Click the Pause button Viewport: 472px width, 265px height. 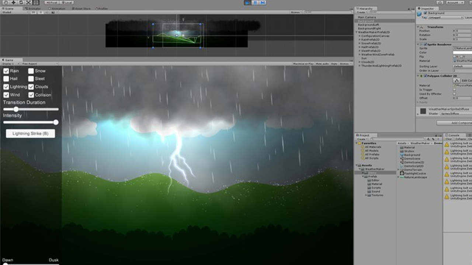[x=255, y=3]
